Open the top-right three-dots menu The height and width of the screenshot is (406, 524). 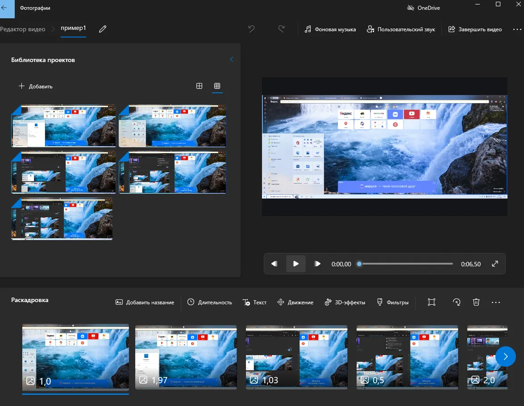coord(517,29)
